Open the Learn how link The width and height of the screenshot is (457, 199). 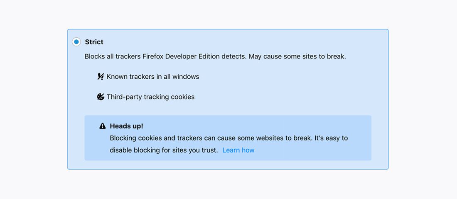point(238,150)
